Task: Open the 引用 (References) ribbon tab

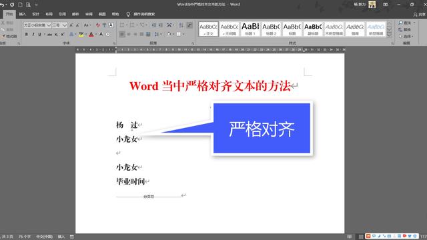Action: pyautogui.click(x=62, y=14)
